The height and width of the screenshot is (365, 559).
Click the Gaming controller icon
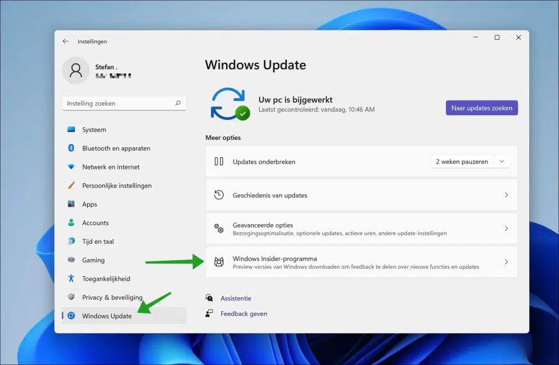(x=71, y=259)
